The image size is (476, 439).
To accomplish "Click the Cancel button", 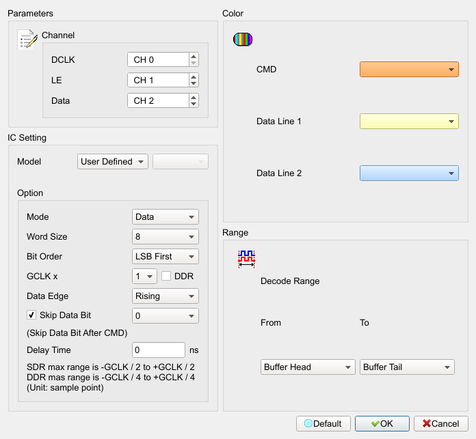I will [x=441, y=423].
